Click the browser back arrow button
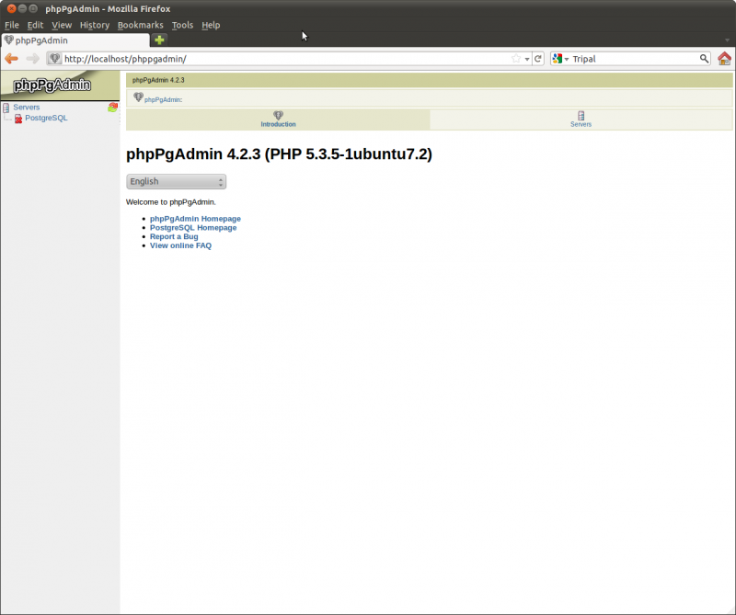Image resolution: width=736 pixels, height=615 pixels. click(x=11, y=59)
